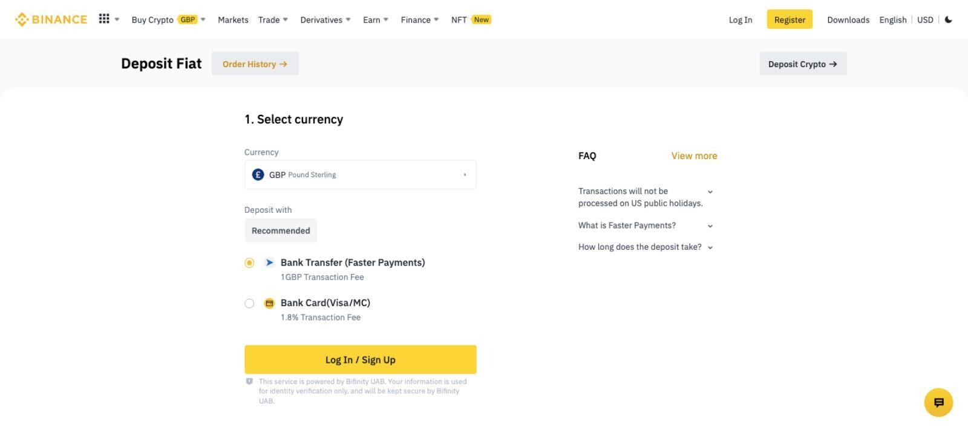Open the apps grid menu icon
The height and width of the screenshot is (427, 968).
[104, 19]
